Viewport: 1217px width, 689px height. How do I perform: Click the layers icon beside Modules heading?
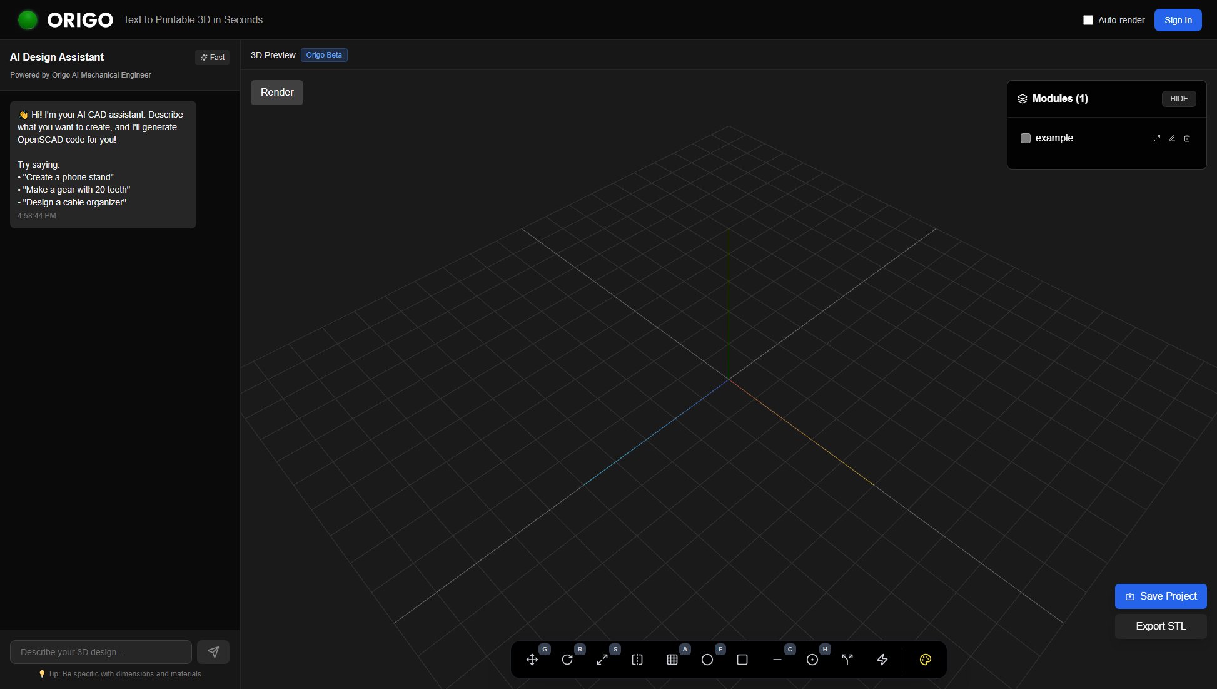click(1022, 98)
